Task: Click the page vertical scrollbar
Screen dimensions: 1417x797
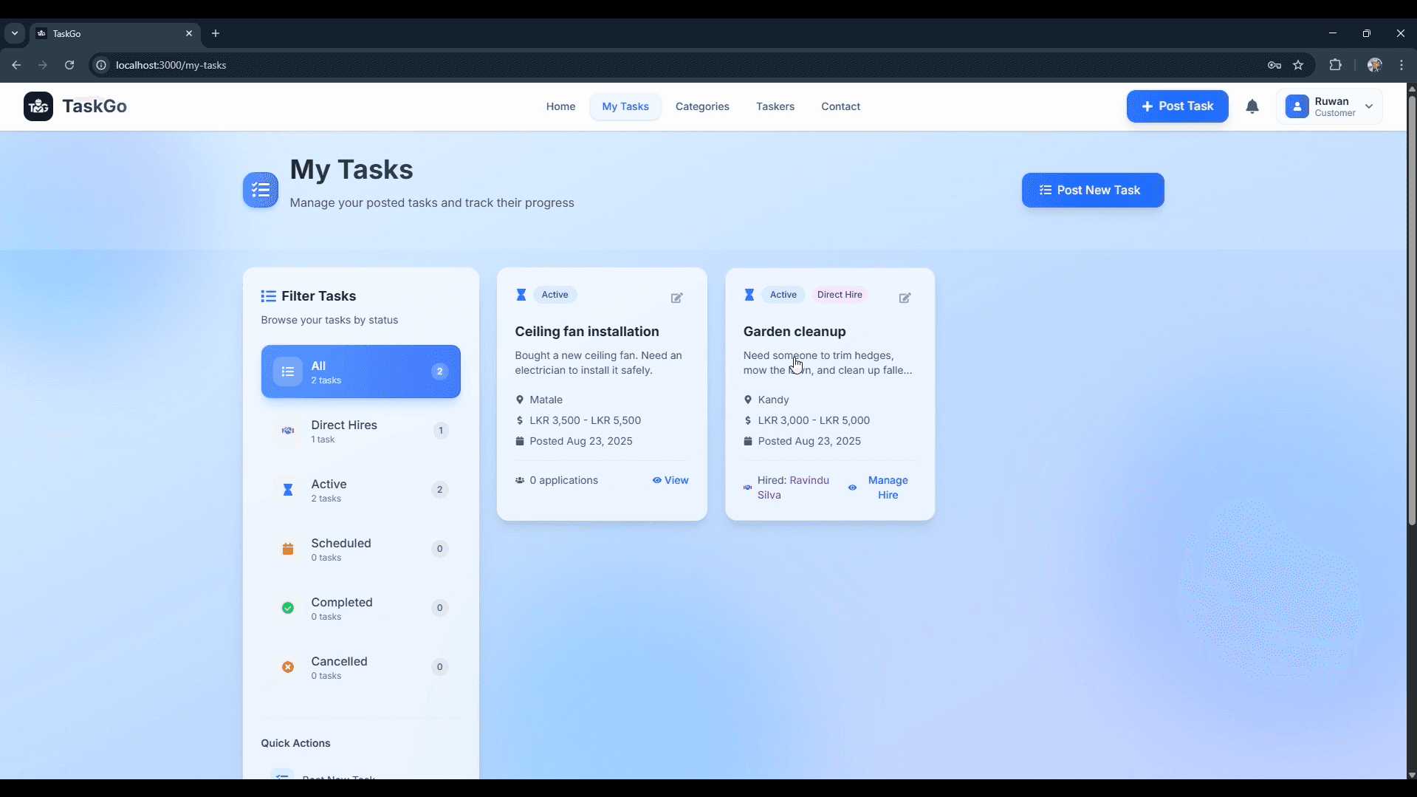Action: pyautogui.click(x=1411, y=310)
